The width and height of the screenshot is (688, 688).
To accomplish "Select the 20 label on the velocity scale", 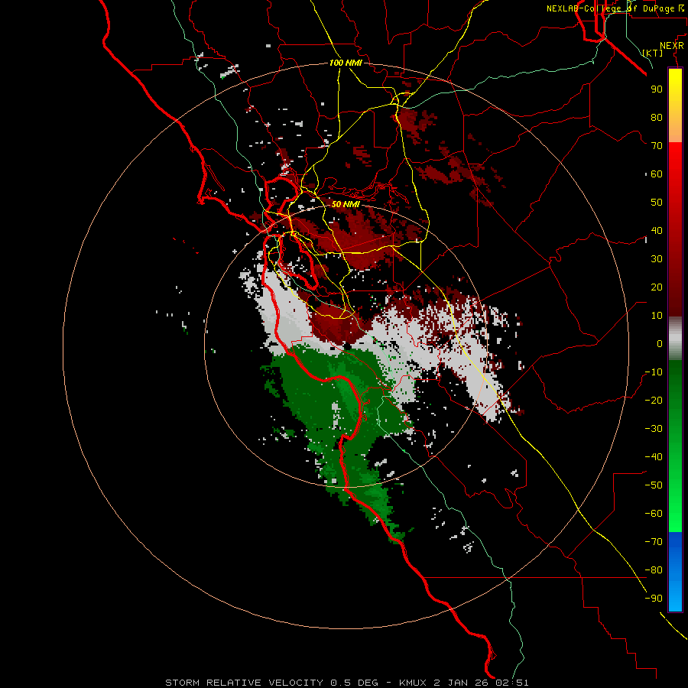I will 657,287.
